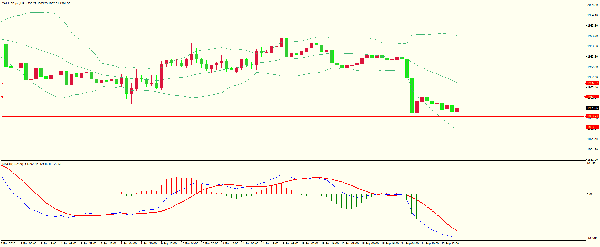Click the 8 Sep 04:00 time label

pyautogui.click(x=129, y=243)
